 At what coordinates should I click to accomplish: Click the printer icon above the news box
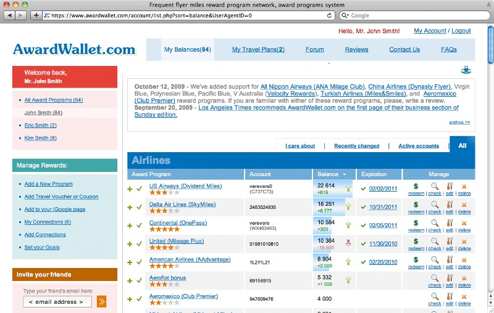[x=466, y=70]
